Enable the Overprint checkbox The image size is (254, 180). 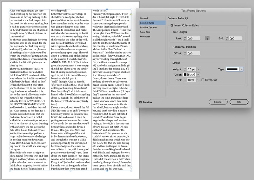(203, 80)
